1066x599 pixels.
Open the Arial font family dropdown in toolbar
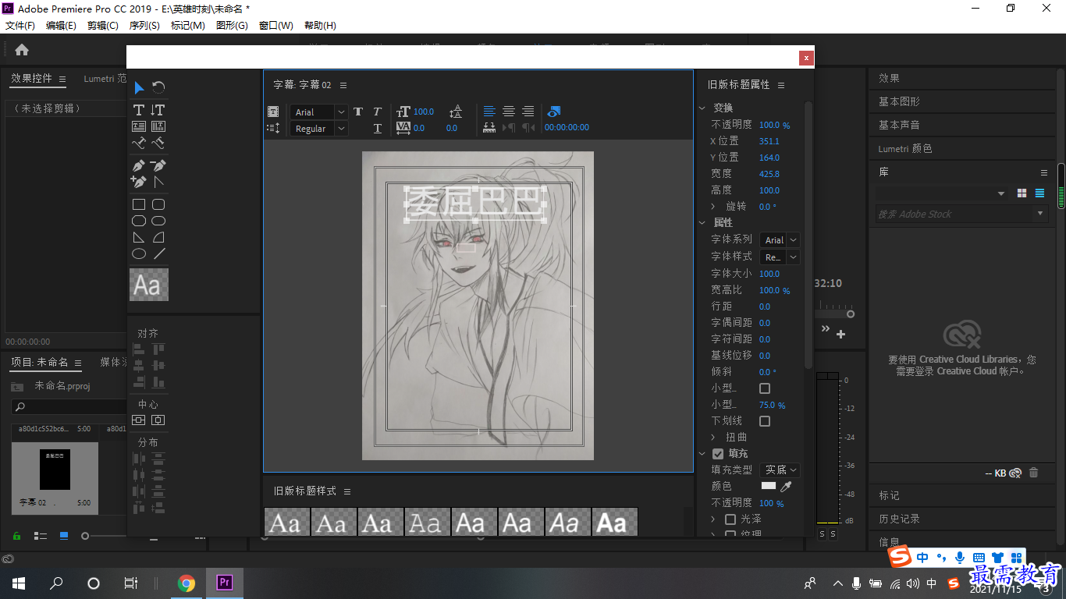point(318,112)
